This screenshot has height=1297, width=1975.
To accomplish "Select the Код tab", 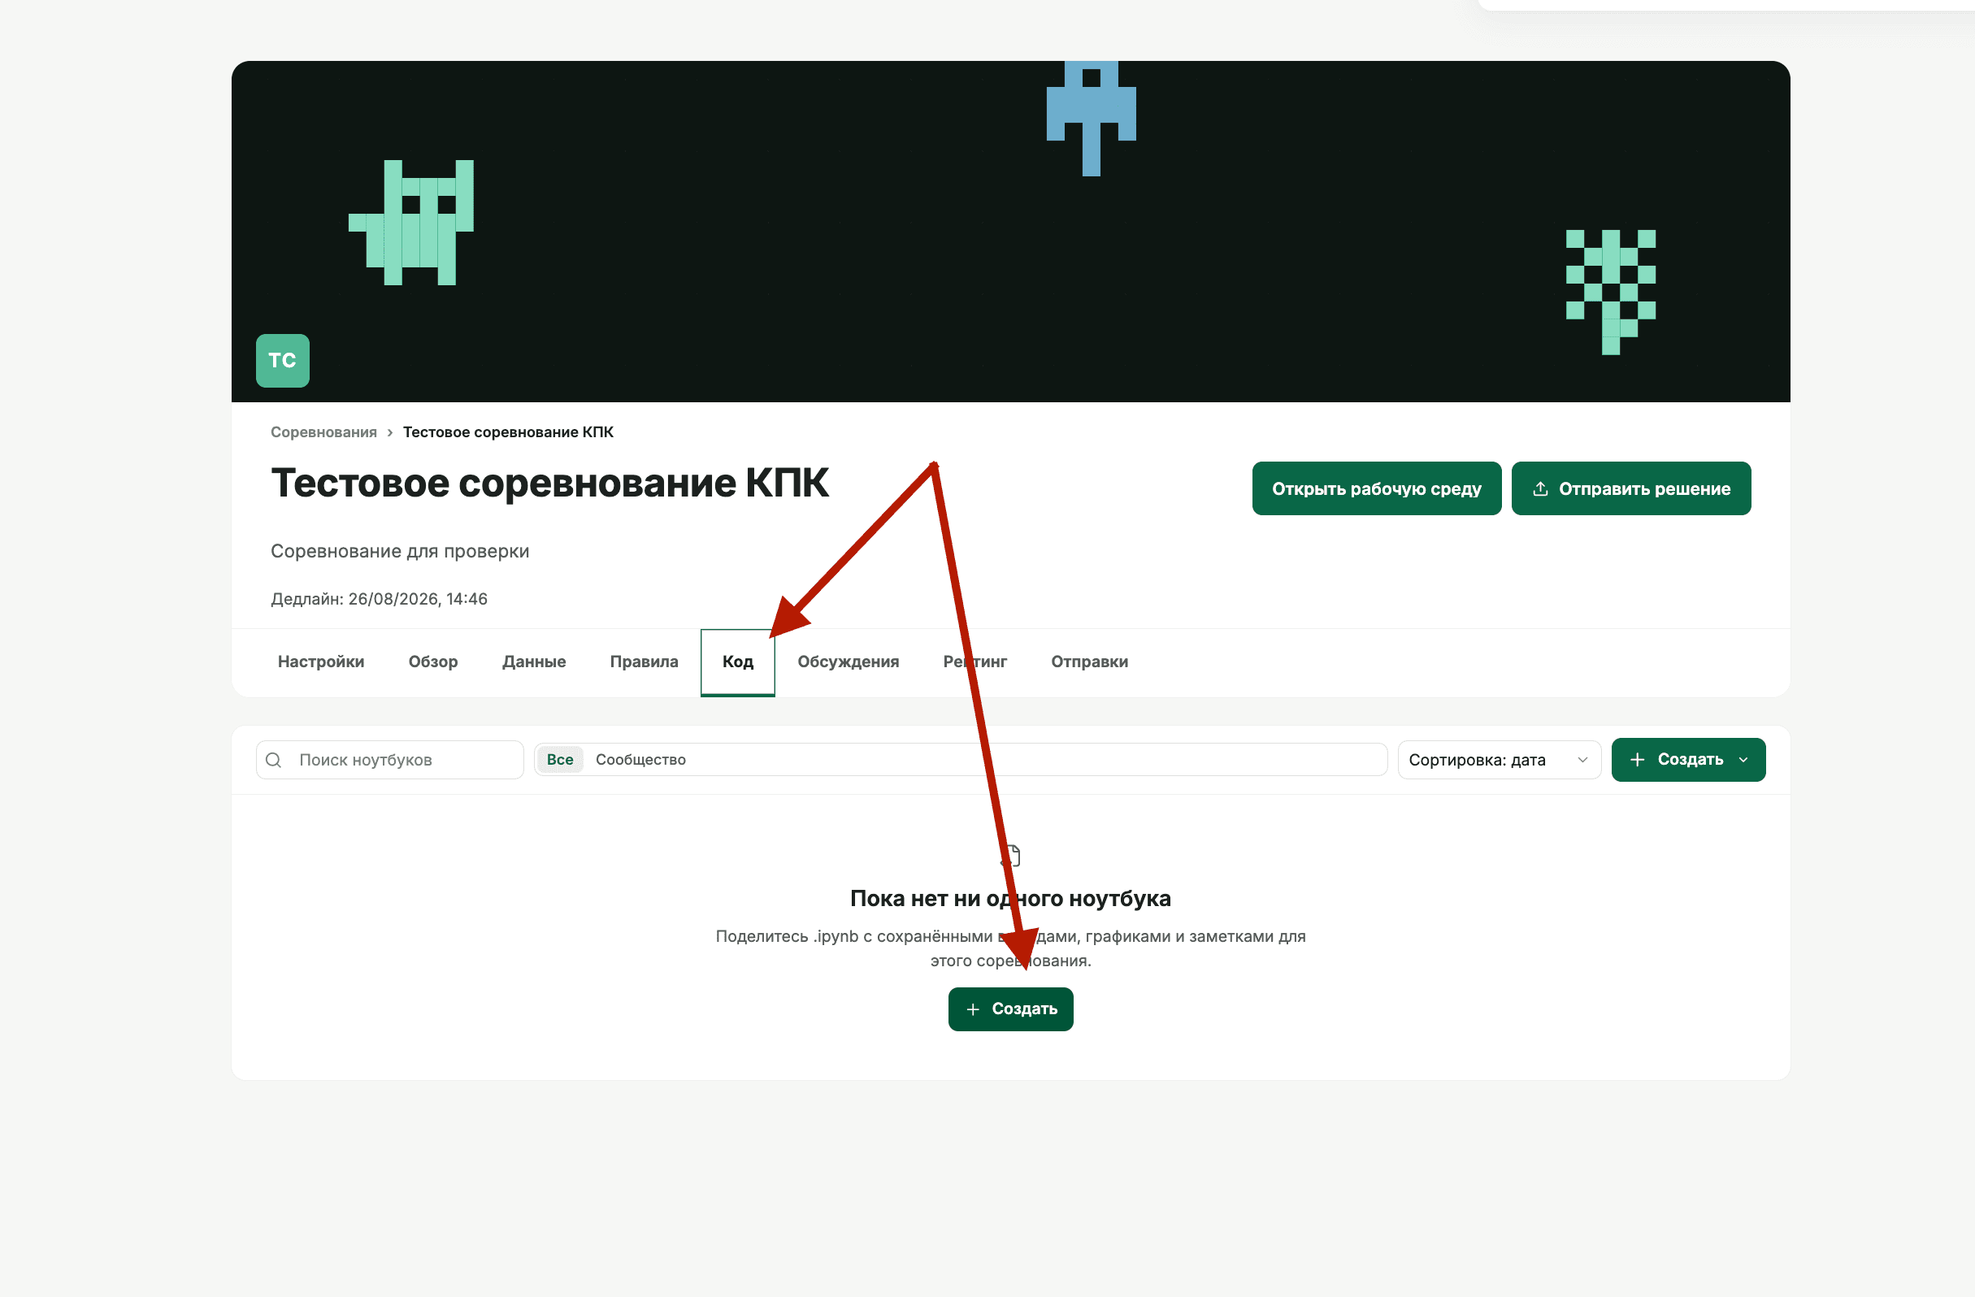I will pos(738,662).
